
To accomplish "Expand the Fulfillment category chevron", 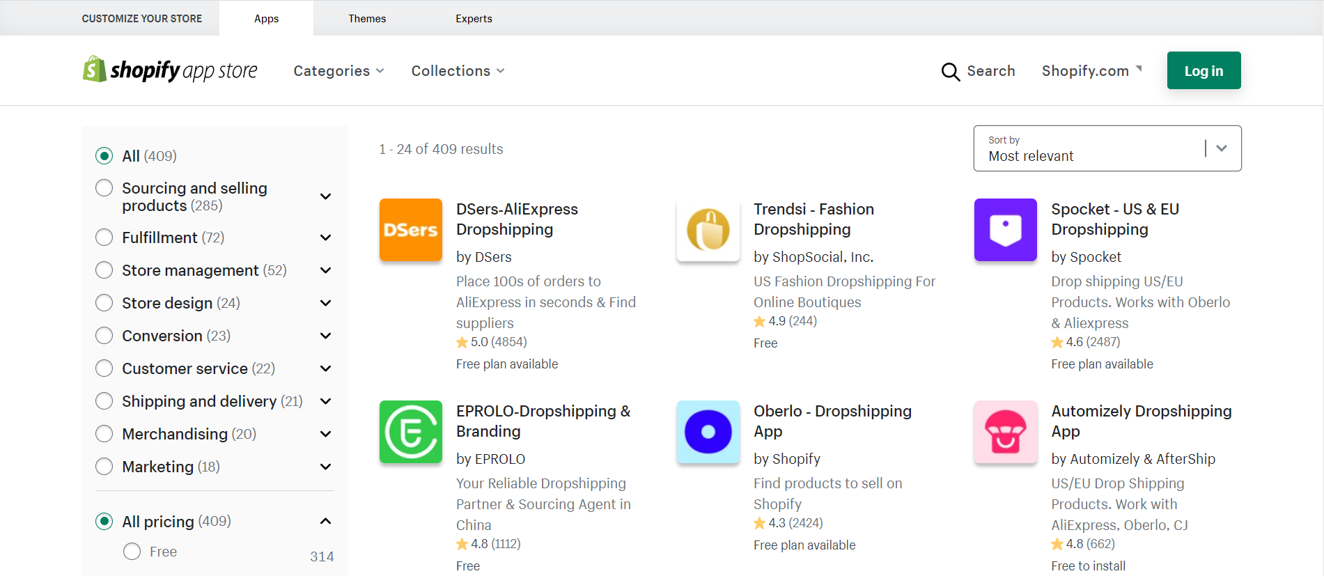I will pos(325,238).
